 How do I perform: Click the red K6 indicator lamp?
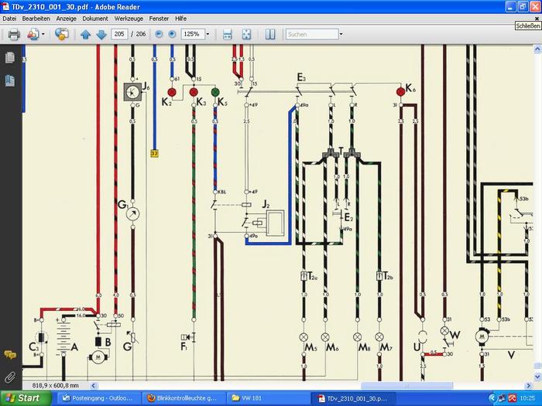click(x=400, y=91)
